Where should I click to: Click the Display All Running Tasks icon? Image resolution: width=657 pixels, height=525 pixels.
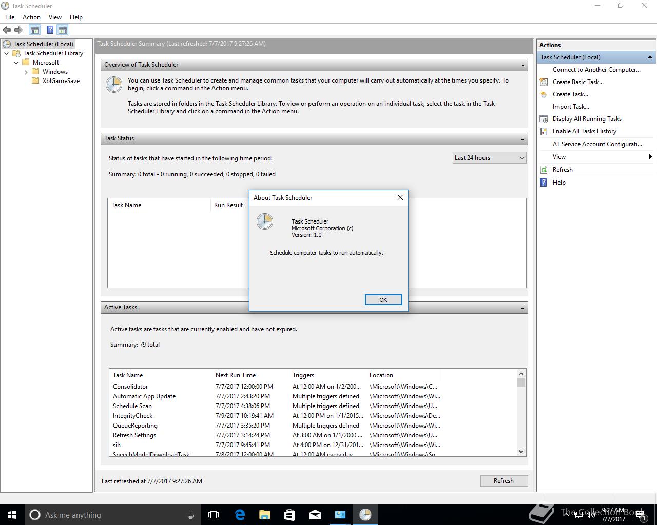point(544,119)
